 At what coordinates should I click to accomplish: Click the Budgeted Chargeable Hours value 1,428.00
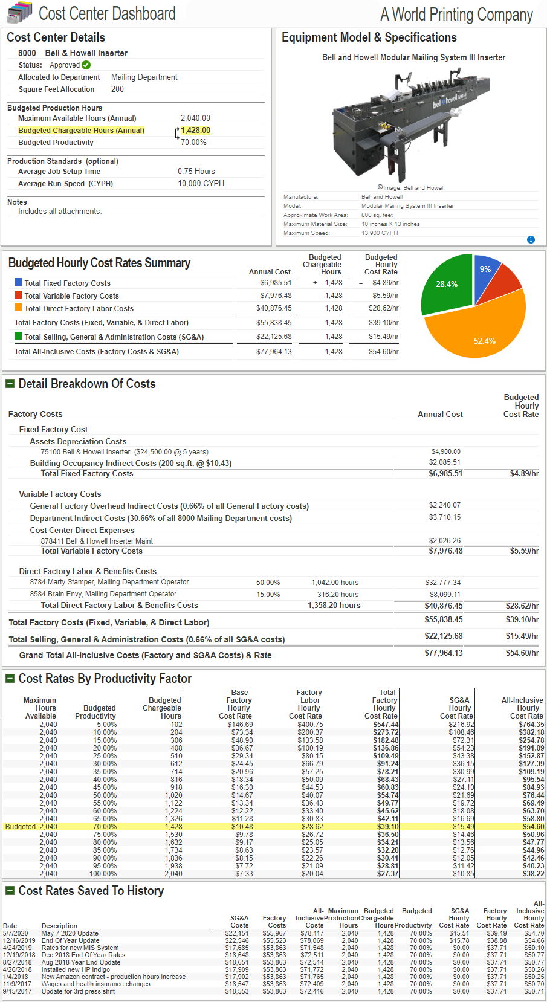coord(195,130)
